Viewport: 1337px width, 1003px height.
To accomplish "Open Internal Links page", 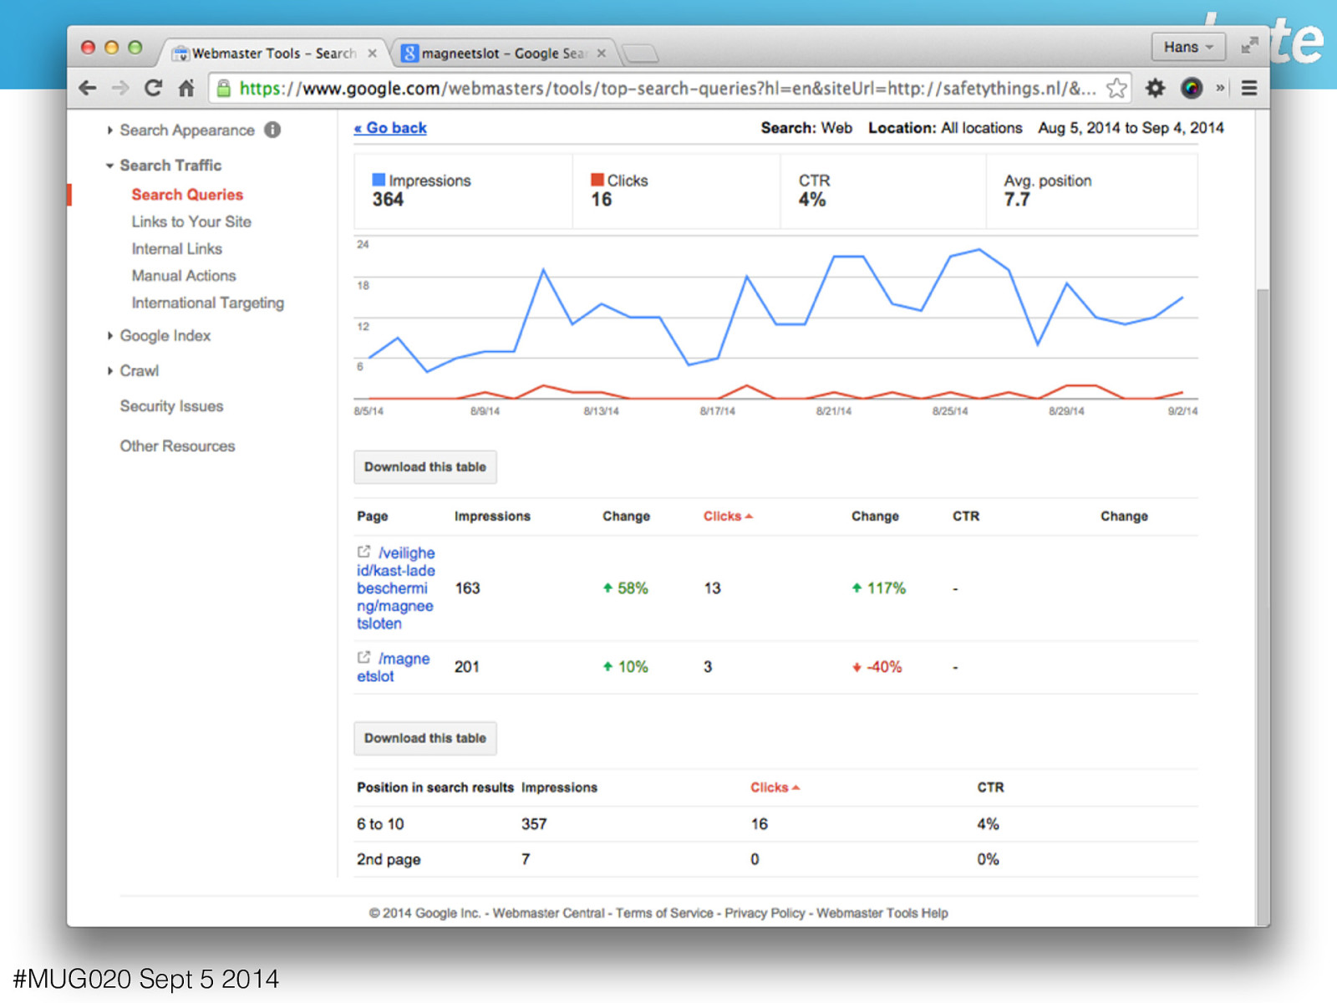I will tap(176, 248).
